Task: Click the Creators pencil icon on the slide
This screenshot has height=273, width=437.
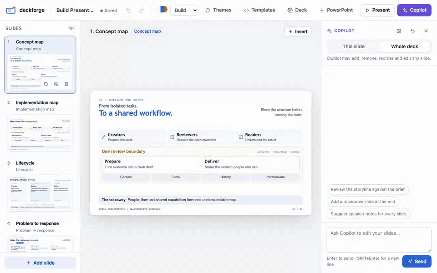Action: (103, 137)
